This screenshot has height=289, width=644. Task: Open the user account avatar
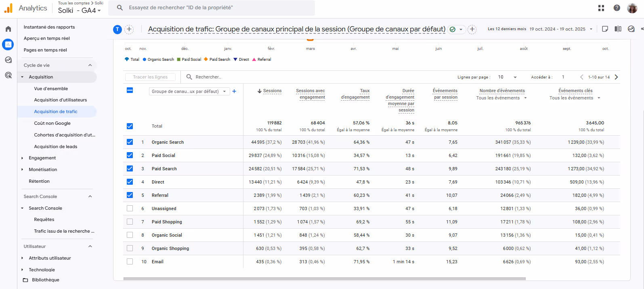pos(632,8)
